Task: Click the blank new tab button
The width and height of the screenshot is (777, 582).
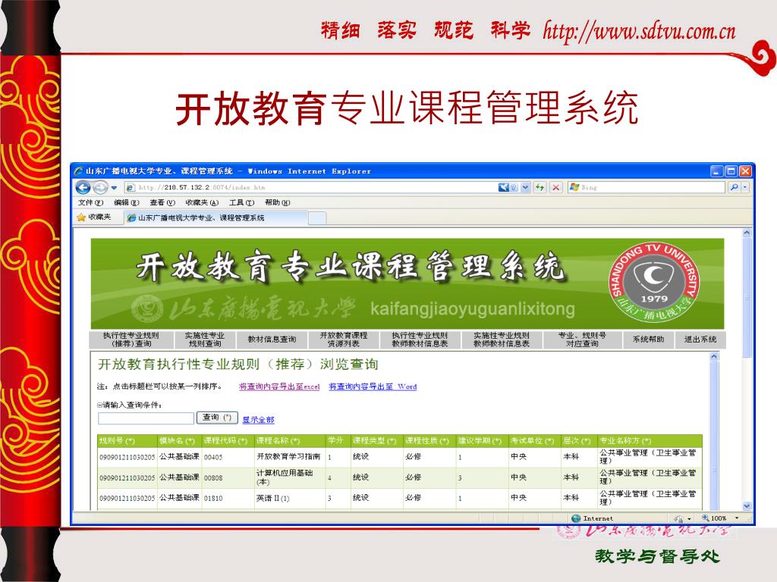Action: [x=317, y=217]
